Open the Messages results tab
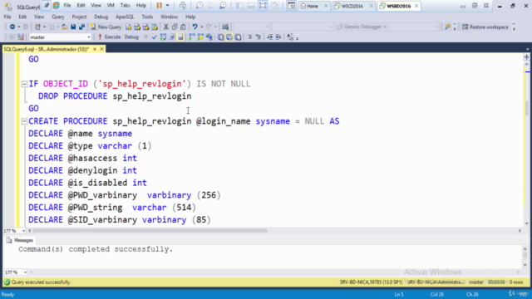The height and width of the screenshot is (299, 532). 20,240
